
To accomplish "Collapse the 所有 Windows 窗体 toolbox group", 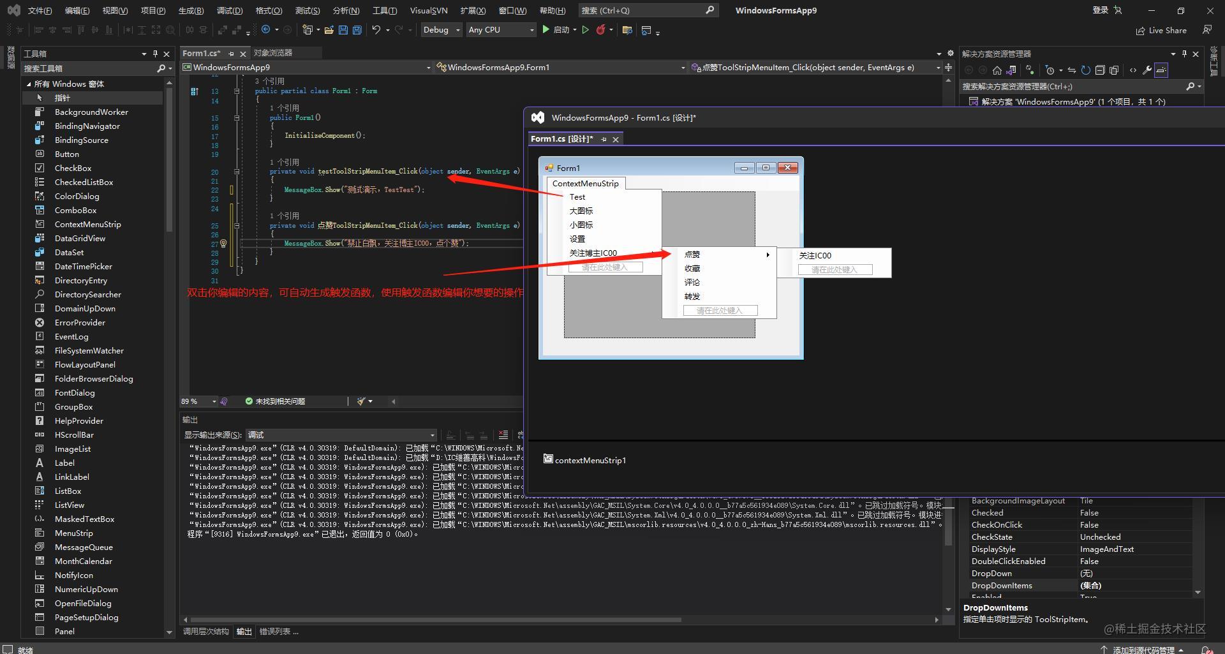I will [29, 84].
